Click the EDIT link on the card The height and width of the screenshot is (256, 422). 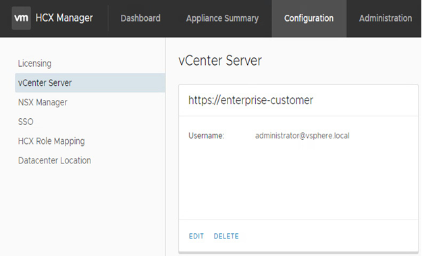click(x=196, y=236)
